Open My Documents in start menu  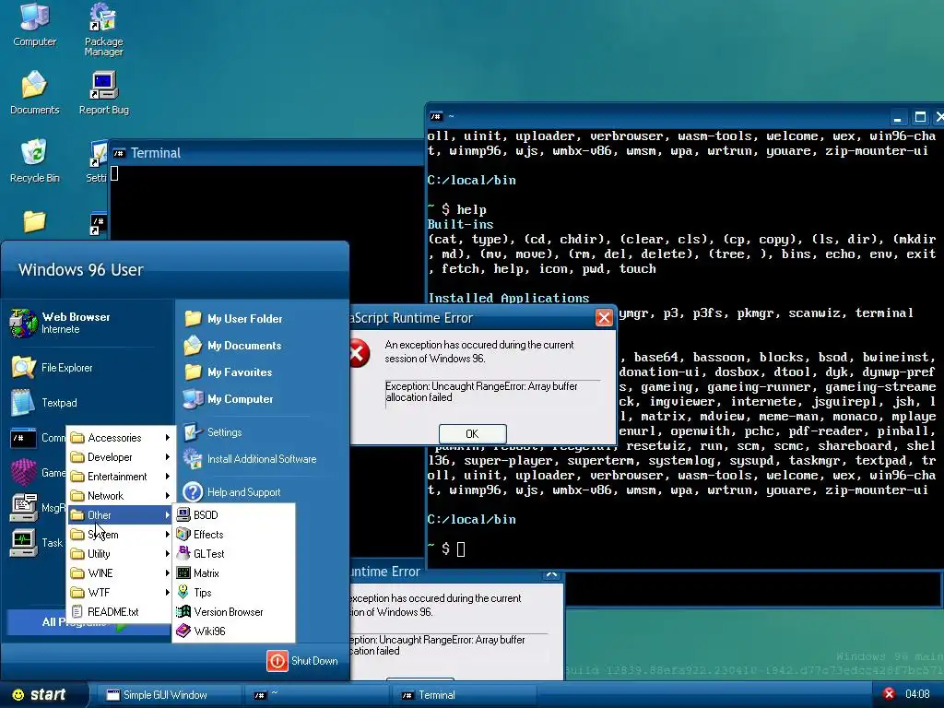[233, 346]
